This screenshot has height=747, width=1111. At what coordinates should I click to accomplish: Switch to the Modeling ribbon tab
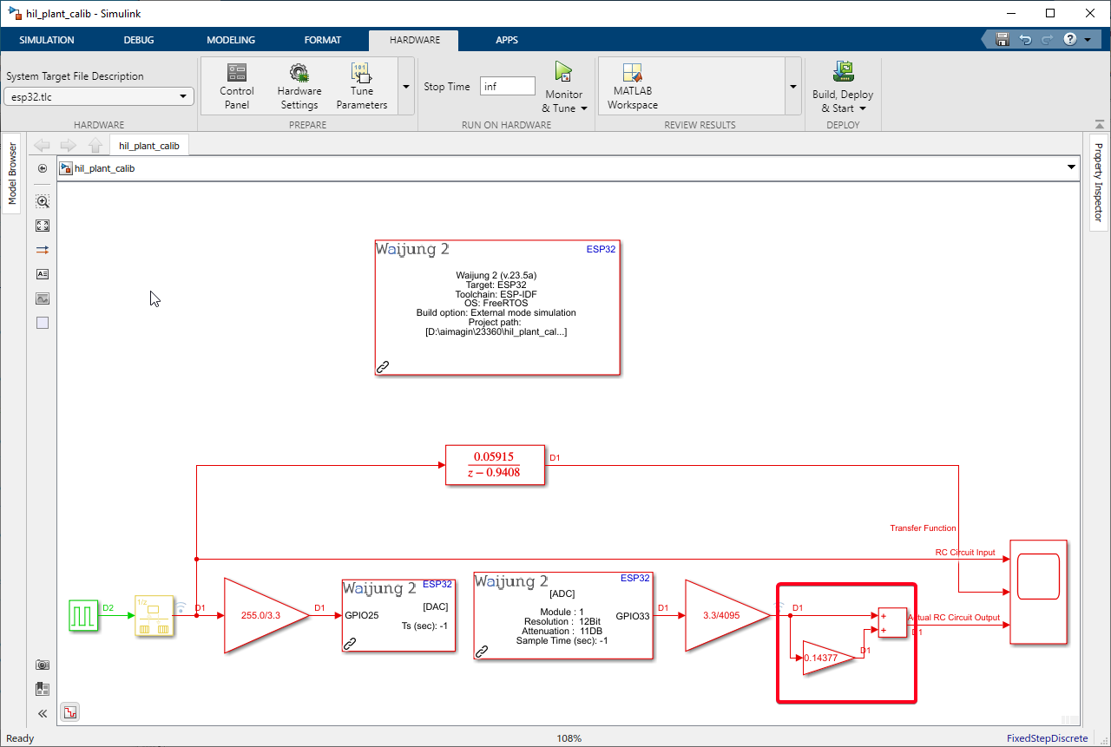231,40
